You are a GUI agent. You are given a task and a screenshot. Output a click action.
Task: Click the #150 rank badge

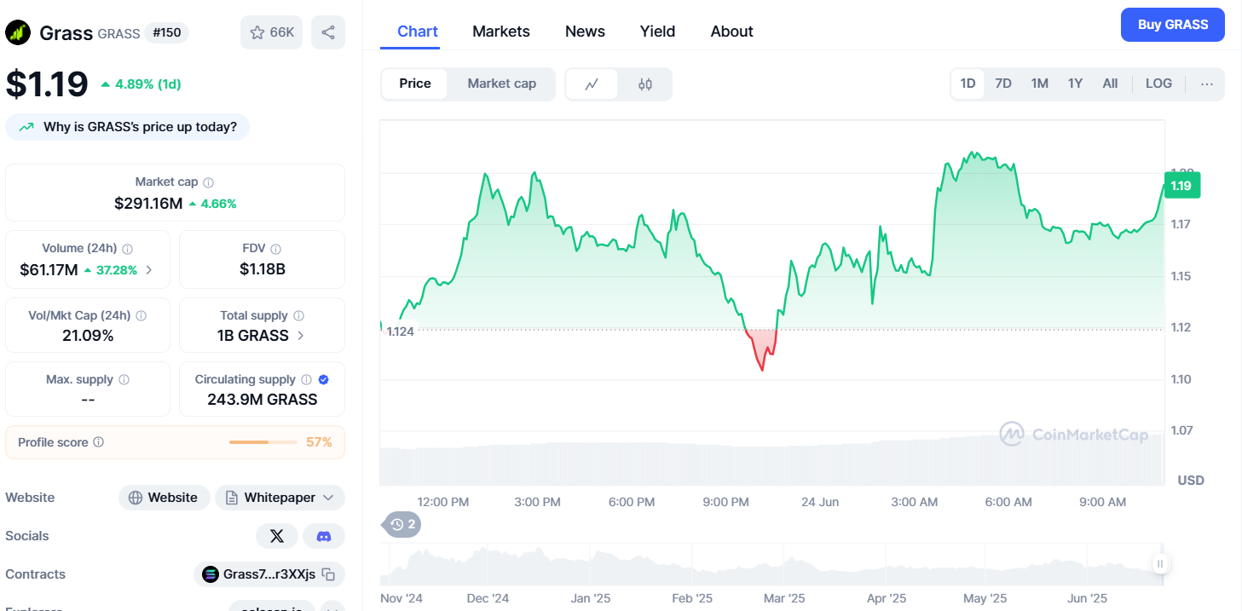[166, 33]
